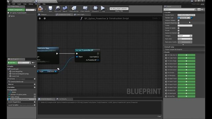
Task: Toggle visibility for Index of loop variable
Action: [34, 97]
